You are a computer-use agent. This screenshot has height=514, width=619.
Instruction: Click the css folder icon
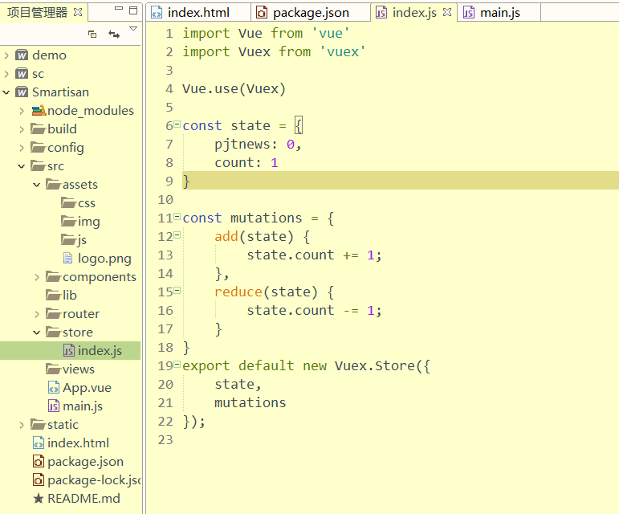point(69,203)
